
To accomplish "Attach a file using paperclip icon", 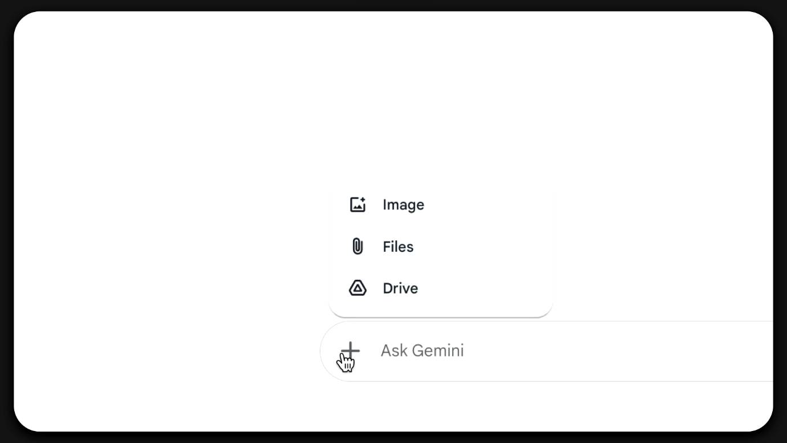I will point(358,247).
